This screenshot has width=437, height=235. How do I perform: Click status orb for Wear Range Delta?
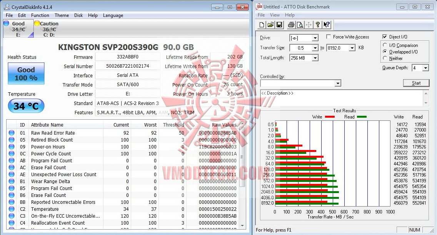(12, 181)
